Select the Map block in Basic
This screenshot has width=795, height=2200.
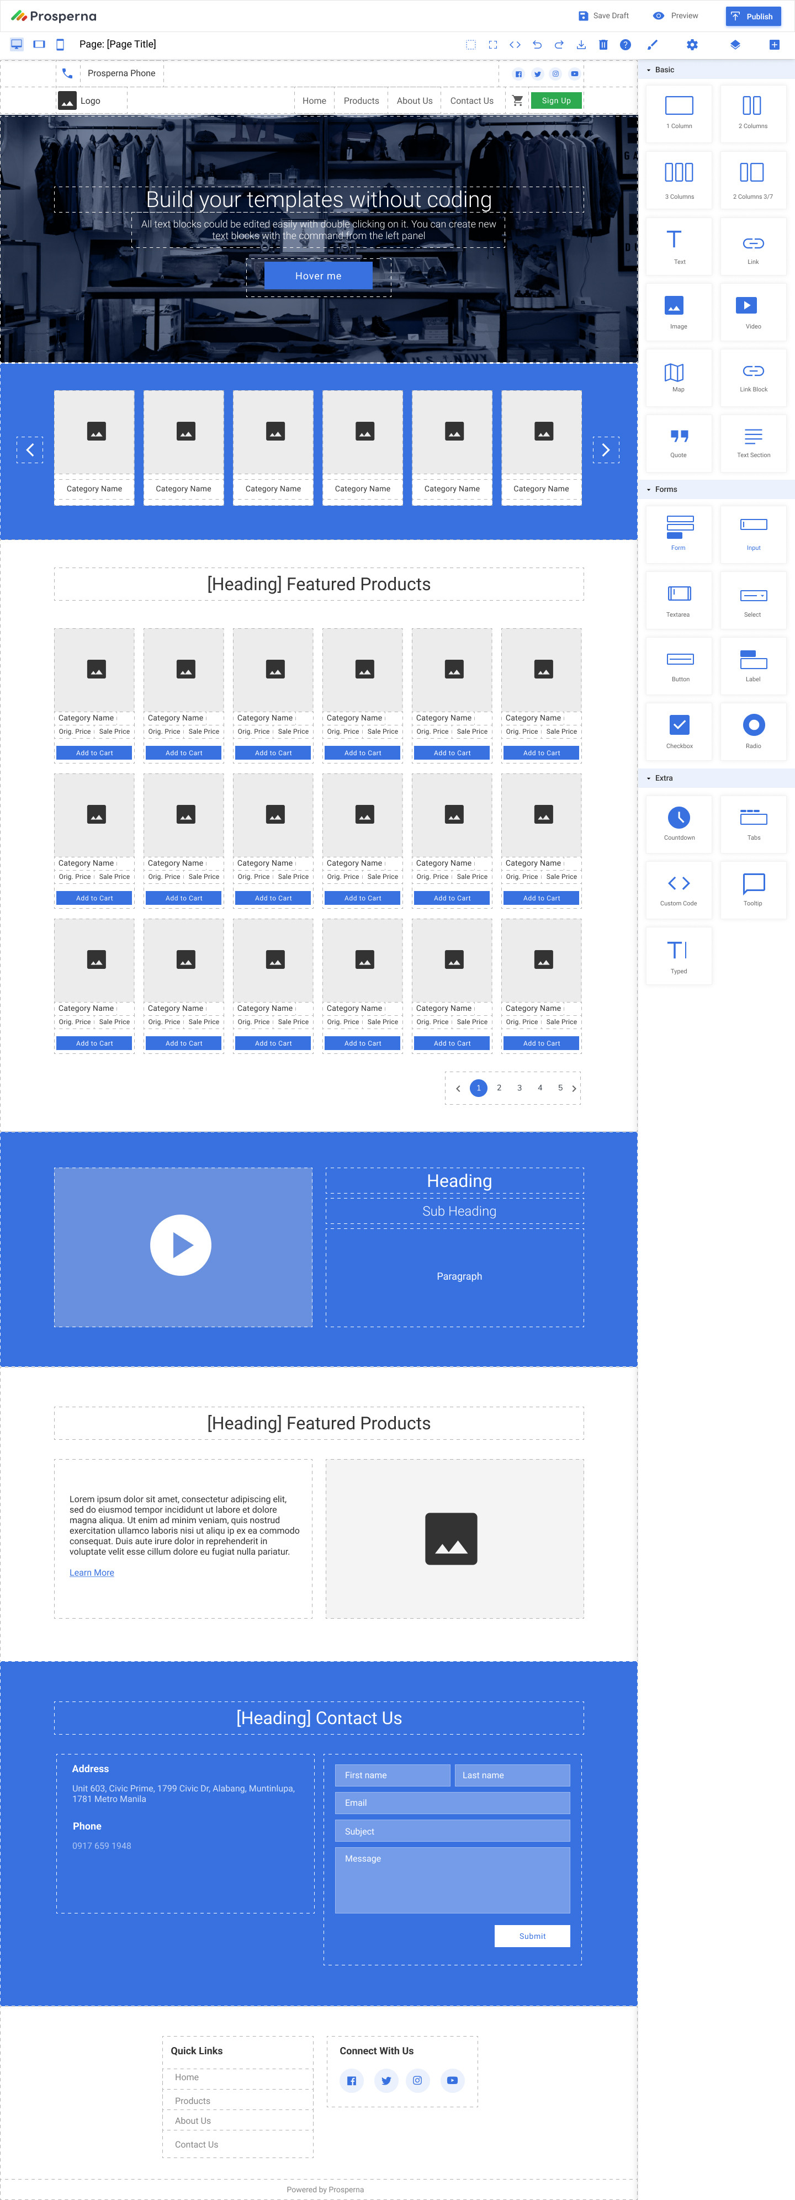click(678, 377)
